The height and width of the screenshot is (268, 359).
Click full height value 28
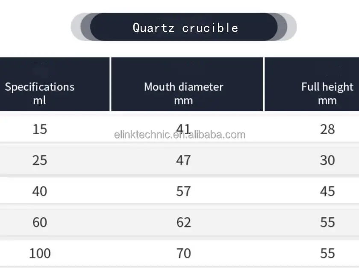[x=327, y=129]
